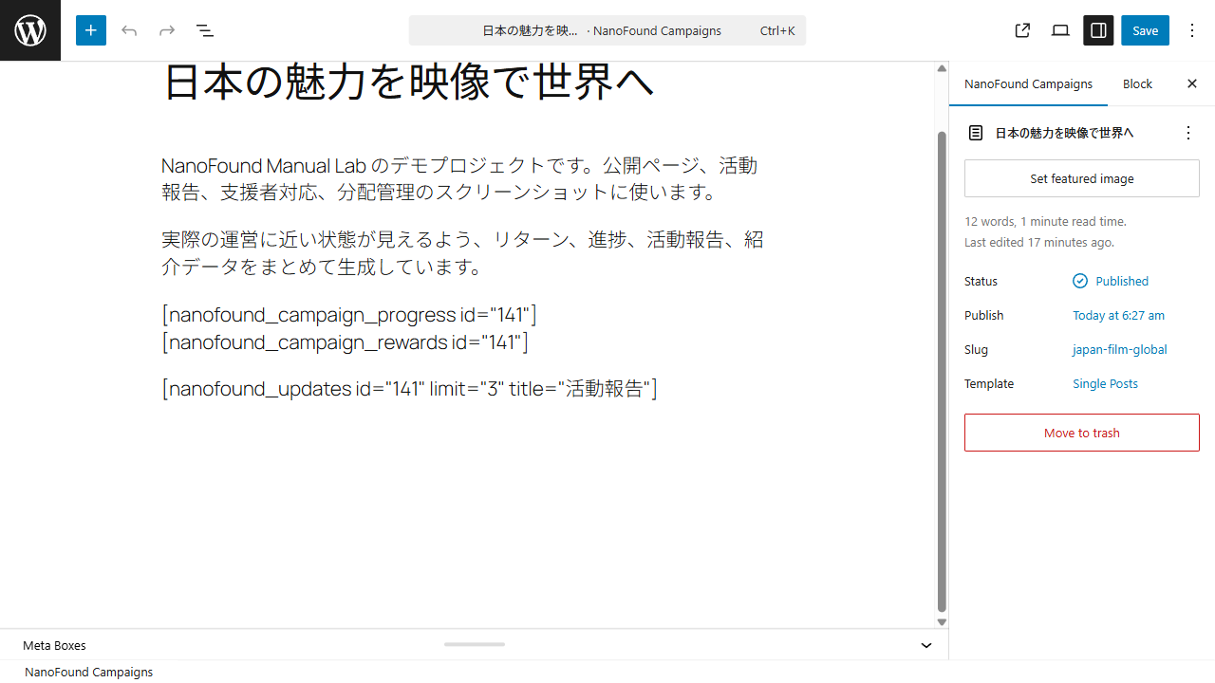The image size is (1215, 683).
Task: Click the Meta Boxes resize handle
Action: pyautogui.click(x=475, y=645)
